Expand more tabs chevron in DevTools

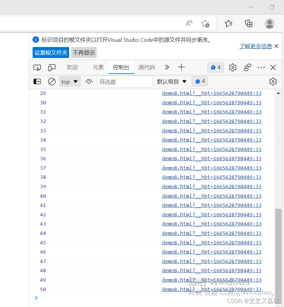coord(167,67)
